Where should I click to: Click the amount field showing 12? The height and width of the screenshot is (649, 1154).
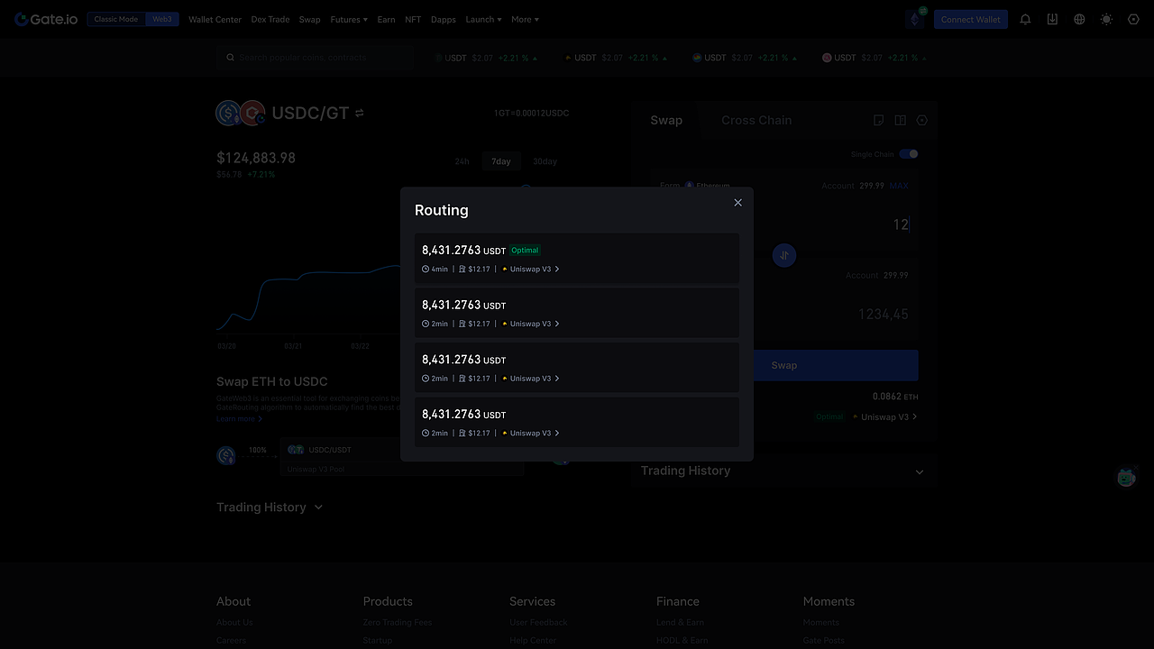click(901, 224)
